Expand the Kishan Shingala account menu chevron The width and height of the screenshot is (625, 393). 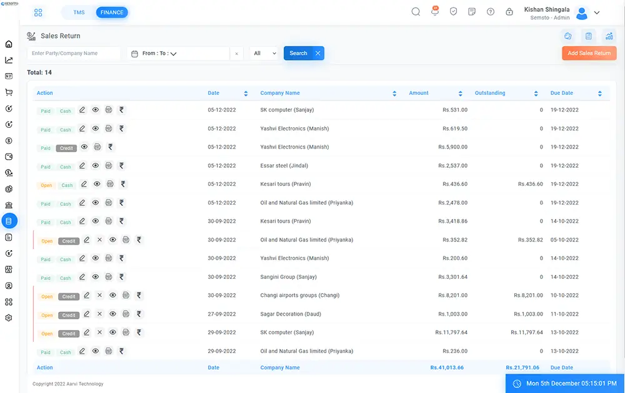point(597,12)
